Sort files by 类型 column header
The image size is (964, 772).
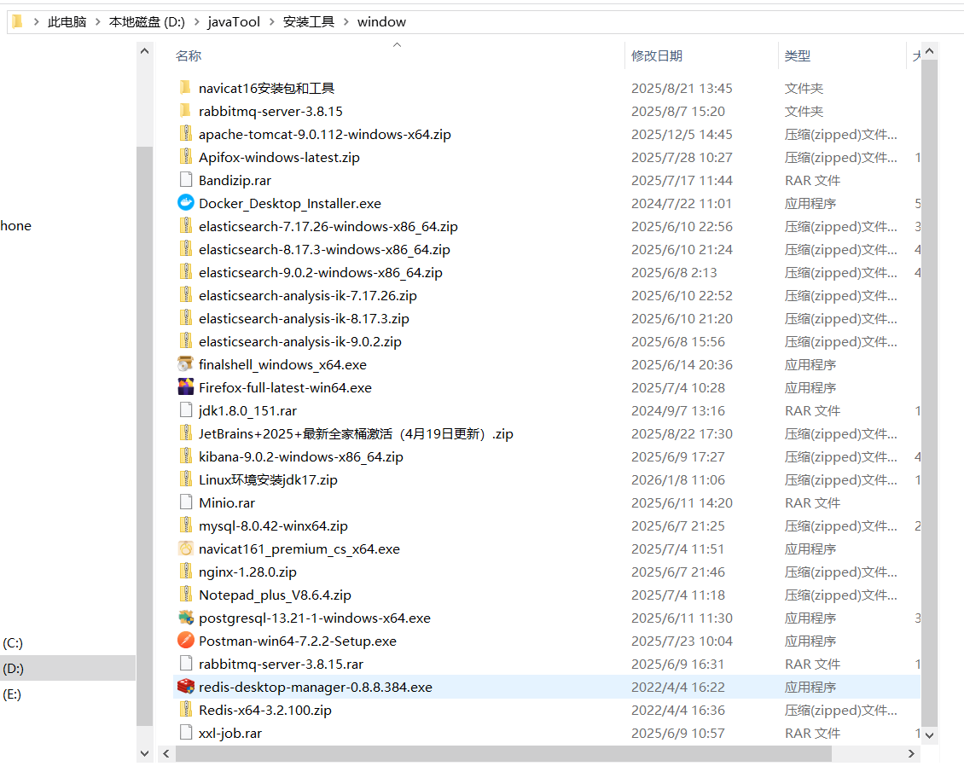(x=798, y=55)
